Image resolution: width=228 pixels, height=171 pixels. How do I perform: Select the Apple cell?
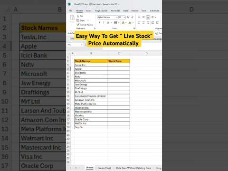point(91,69)
